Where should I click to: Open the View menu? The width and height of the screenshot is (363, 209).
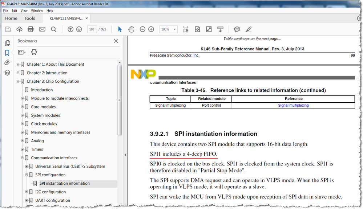click(x=24, y=11)
